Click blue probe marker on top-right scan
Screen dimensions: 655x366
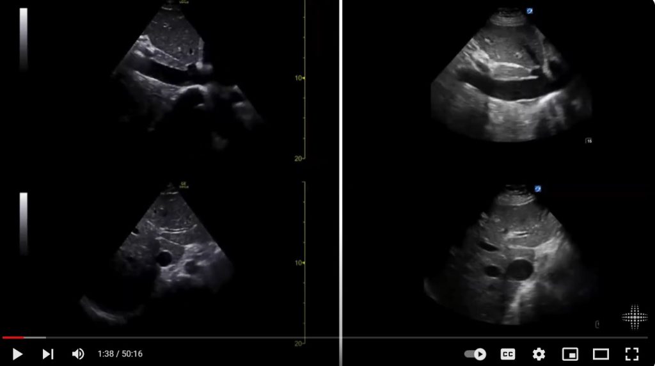530,11
